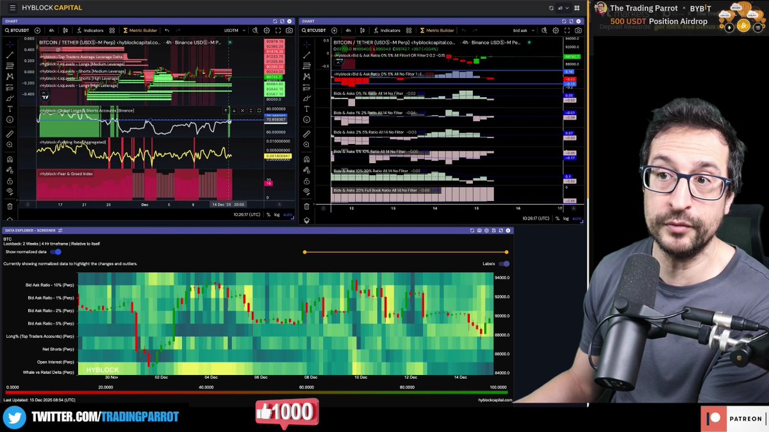769x432 pixels.
Task: Click trash icon in right chart sidebar
Action: tap(306, 206)
